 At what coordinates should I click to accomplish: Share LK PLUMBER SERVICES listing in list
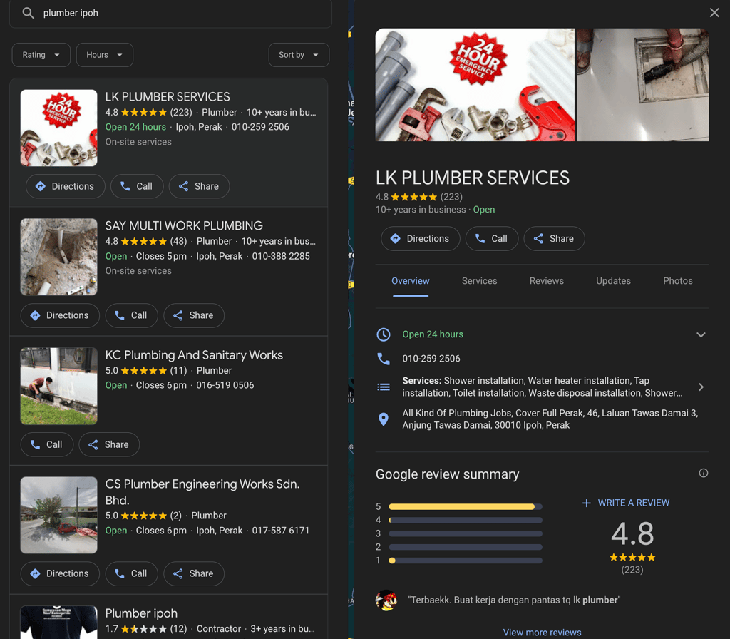click(x=199, y=186)
